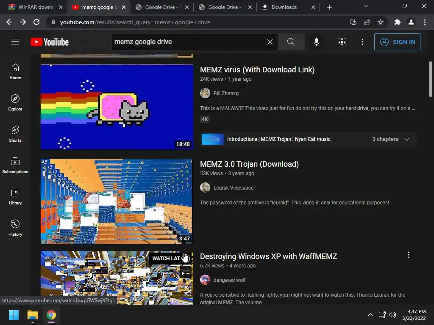
Task: Open YouTube settings three-dot menu
Action: 362,42
